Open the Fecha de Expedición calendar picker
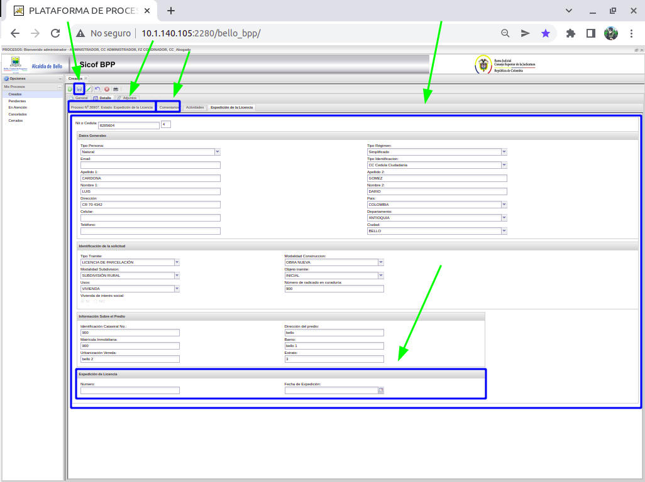The width and height of the screenshot is (645, 482). [380, 390]
